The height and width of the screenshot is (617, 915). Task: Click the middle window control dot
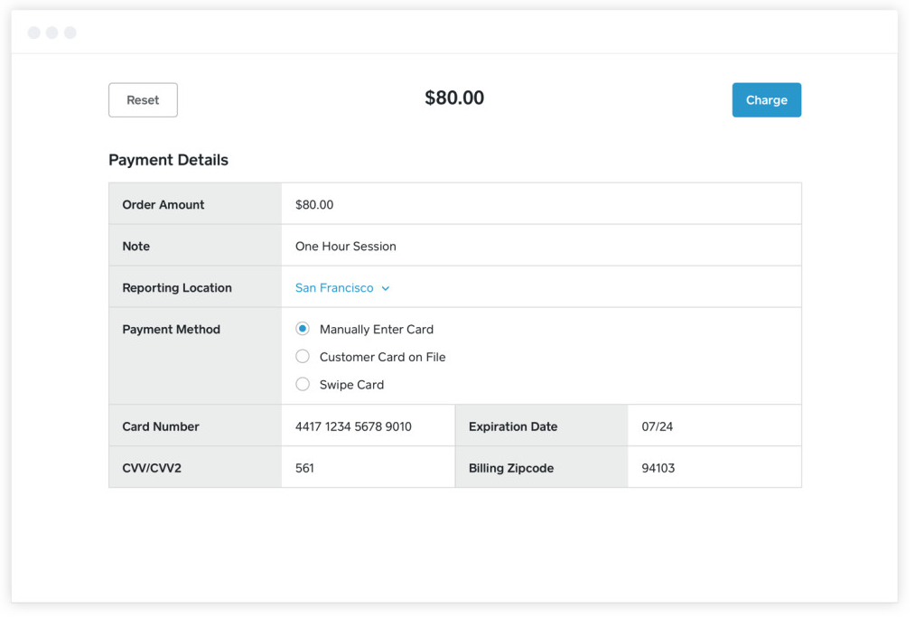[52, 33]
